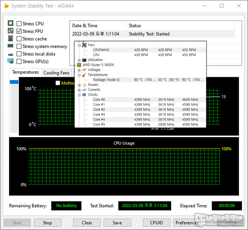Select the CPU fan row
Viewport: 248px width, 230px height.
click(149, 55)
